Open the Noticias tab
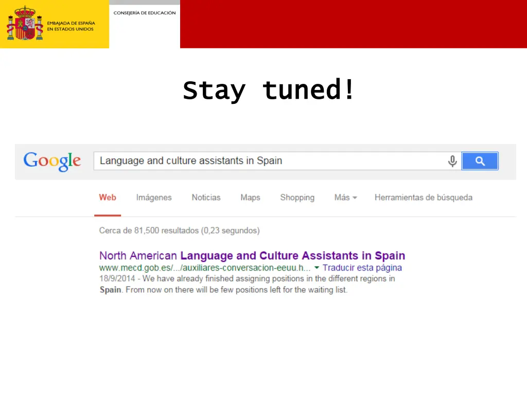The image size is (527, 395). (206, 197)
